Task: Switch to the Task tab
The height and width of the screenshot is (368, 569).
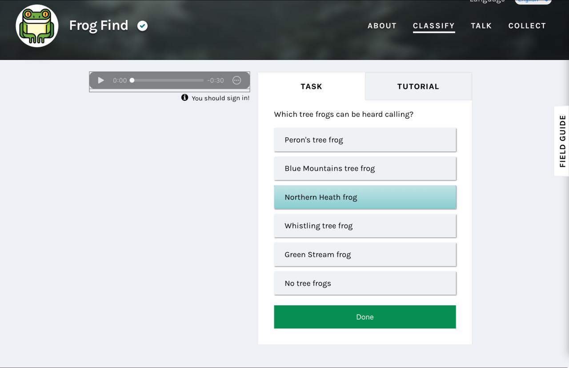Action: [311, 87]
